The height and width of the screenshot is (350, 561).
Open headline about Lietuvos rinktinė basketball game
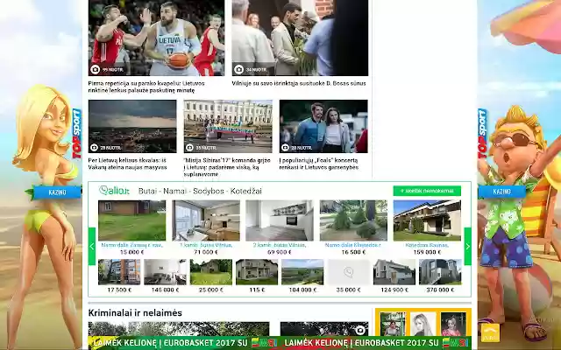146,87
